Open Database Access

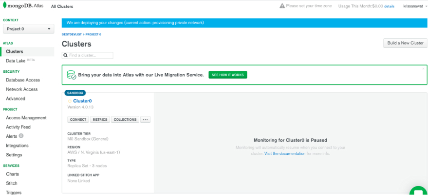23,80
